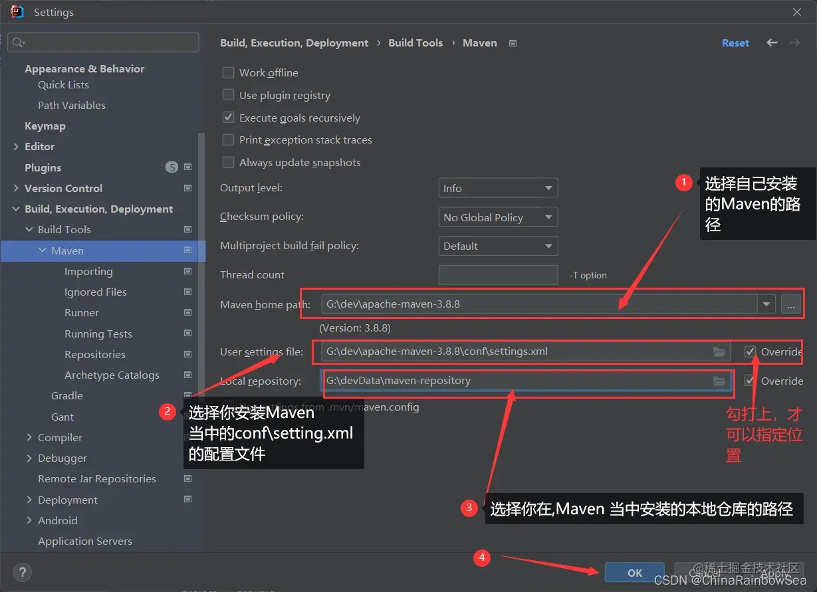Open Remote Jar Repositories page

[x=97, y=478]
